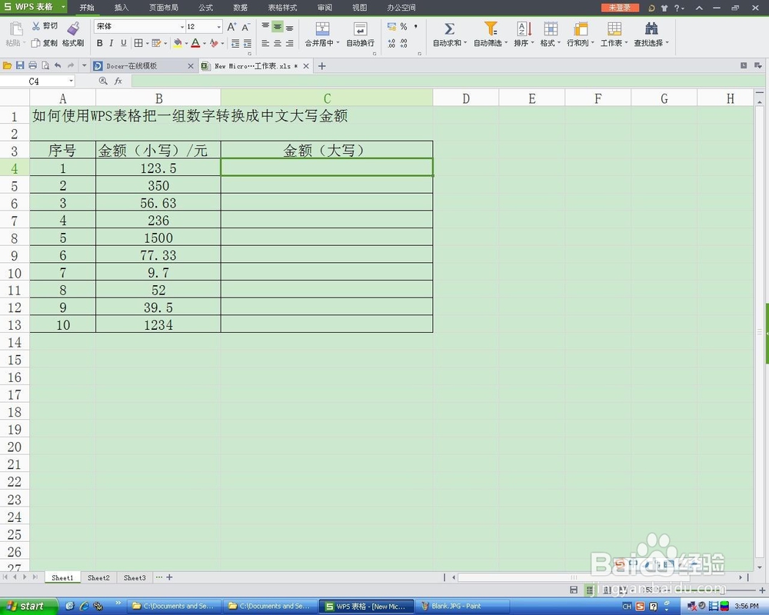The image size is (769, 615).
Task: Toggle underline formatting
Action: 122,43
